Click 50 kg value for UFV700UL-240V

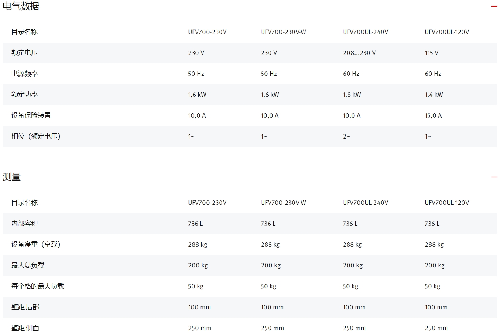[x=350, y=286]
